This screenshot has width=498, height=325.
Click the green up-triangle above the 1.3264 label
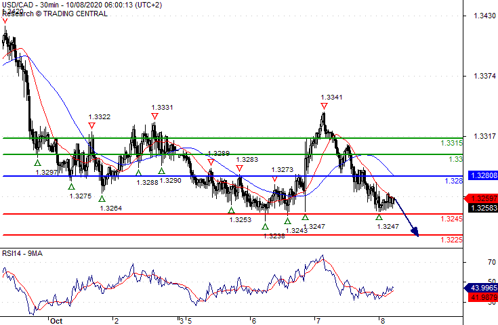click(x=102, y=198)
